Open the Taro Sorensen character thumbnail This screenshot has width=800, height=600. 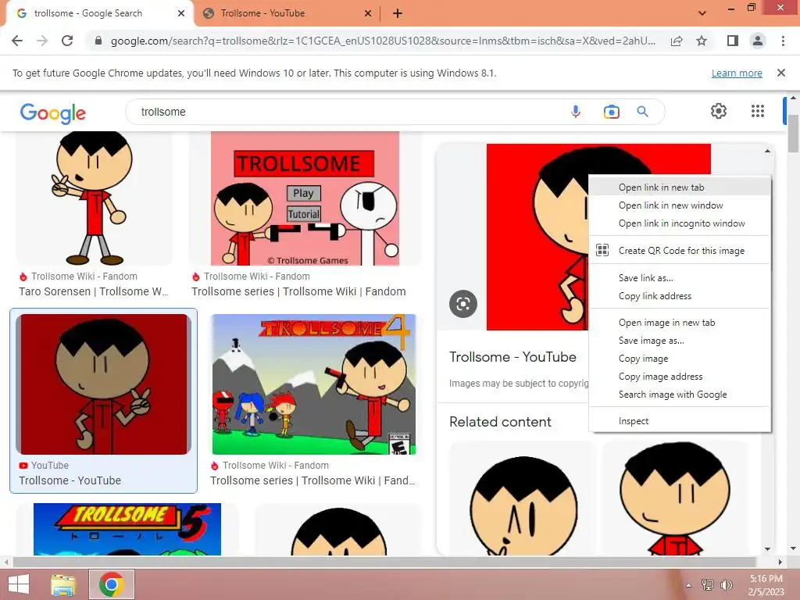95,198
